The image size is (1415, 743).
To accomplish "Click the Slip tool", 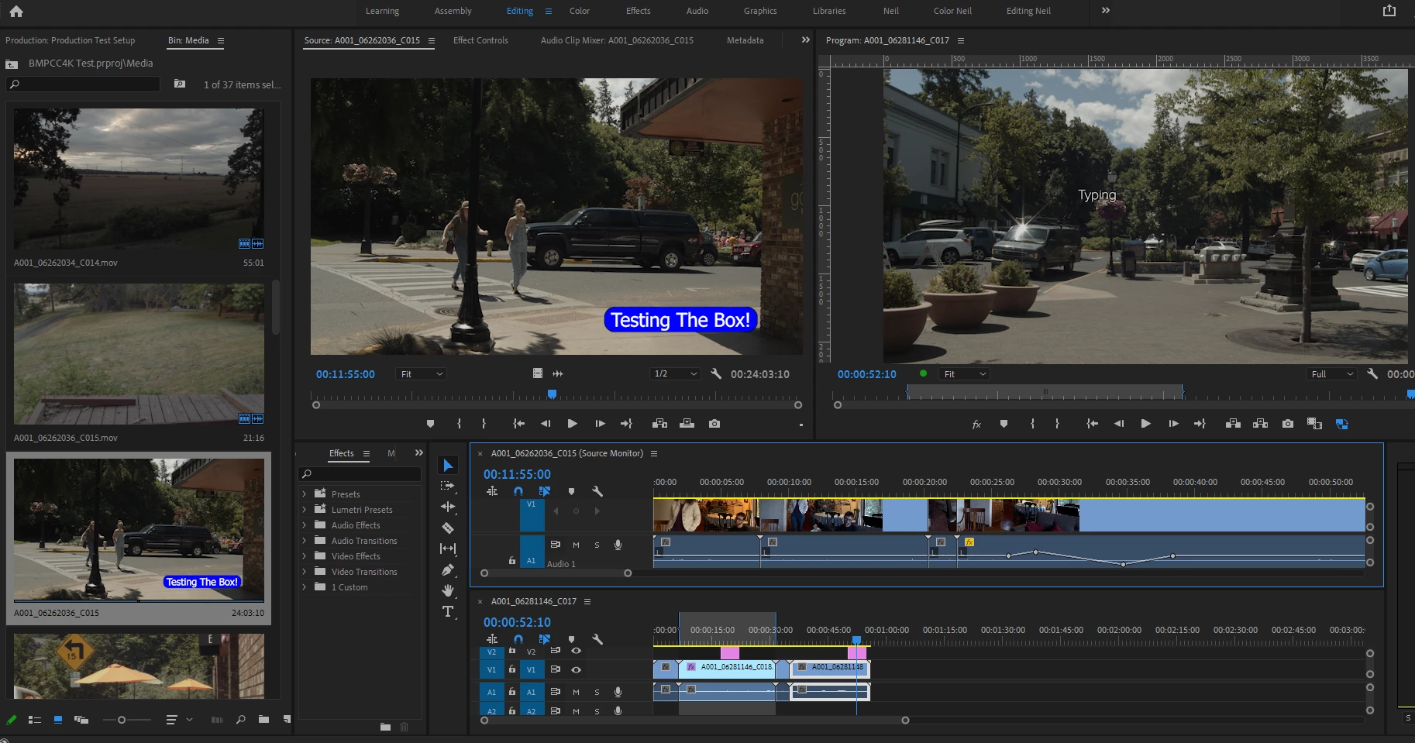I will click(x=448, y=549).
